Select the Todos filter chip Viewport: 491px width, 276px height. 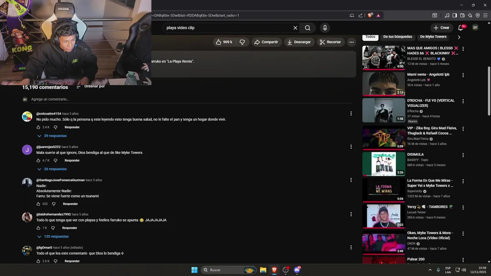click(370, 37)
